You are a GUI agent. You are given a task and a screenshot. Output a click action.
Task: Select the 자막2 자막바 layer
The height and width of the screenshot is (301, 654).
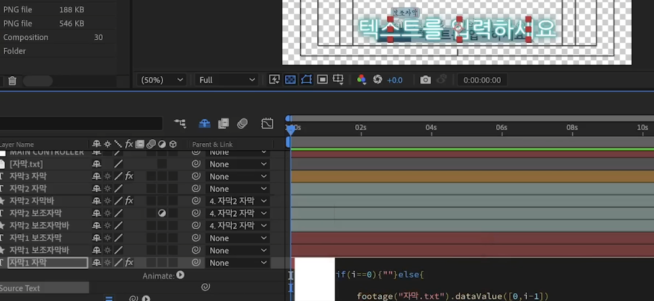click(x=32, y=201)
